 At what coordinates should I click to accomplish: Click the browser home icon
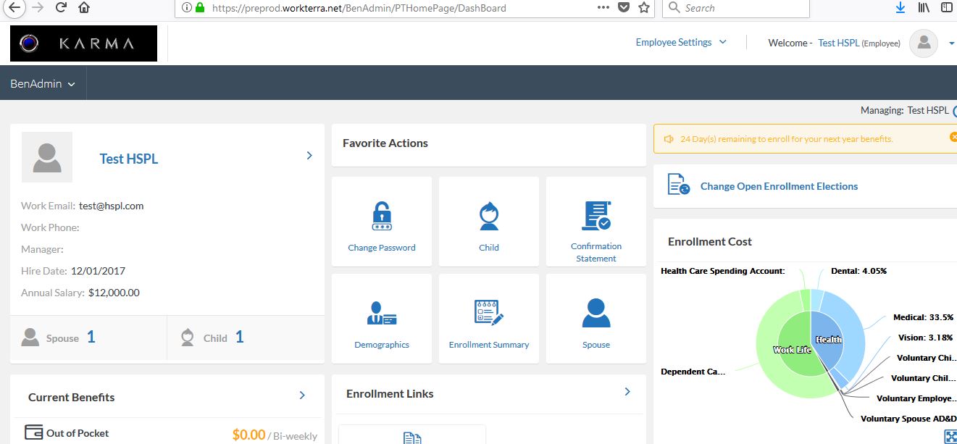click(x=84, y=8)
